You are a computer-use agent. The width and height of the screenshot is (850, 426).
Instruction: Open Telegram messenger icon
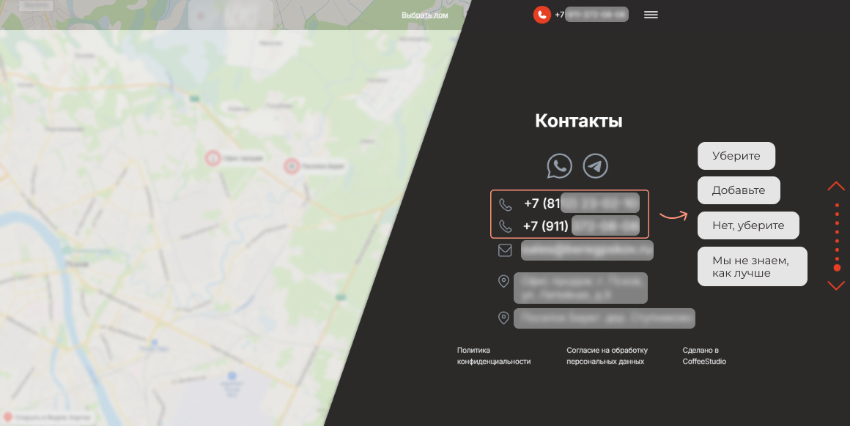tap(594, 165)
